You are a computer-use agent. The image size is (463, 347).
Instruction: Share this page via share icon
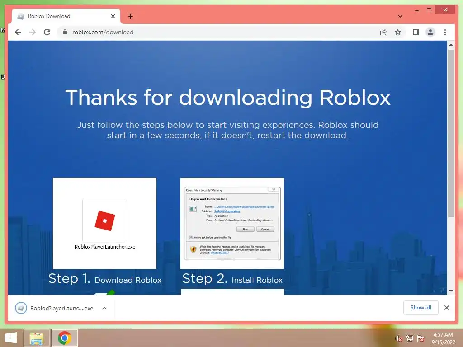coord(383,32)
